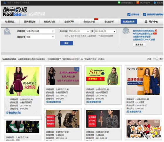Click the green service icon in top bar

click(119, 3)
